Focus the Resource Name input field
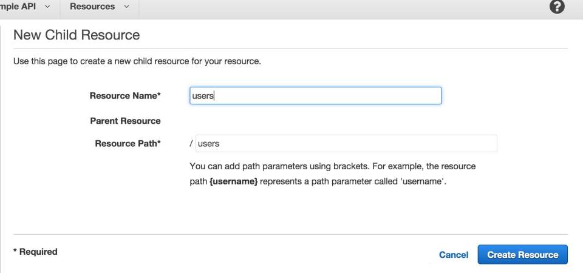 click(x=316, y=95)
